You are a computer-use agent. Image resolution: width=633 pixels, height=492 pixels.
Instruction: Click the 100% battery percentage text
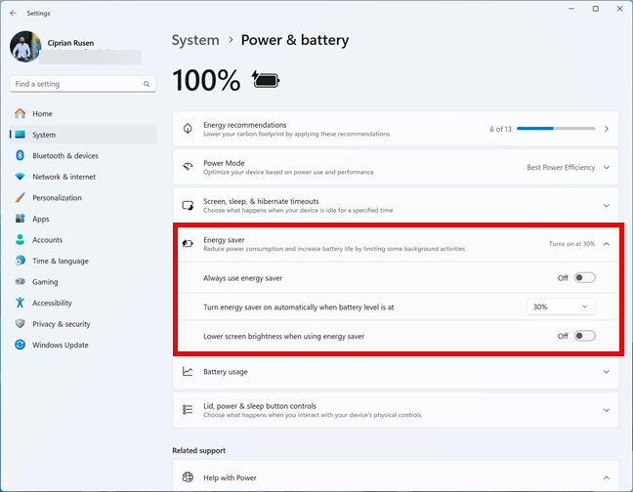point(206,80)
